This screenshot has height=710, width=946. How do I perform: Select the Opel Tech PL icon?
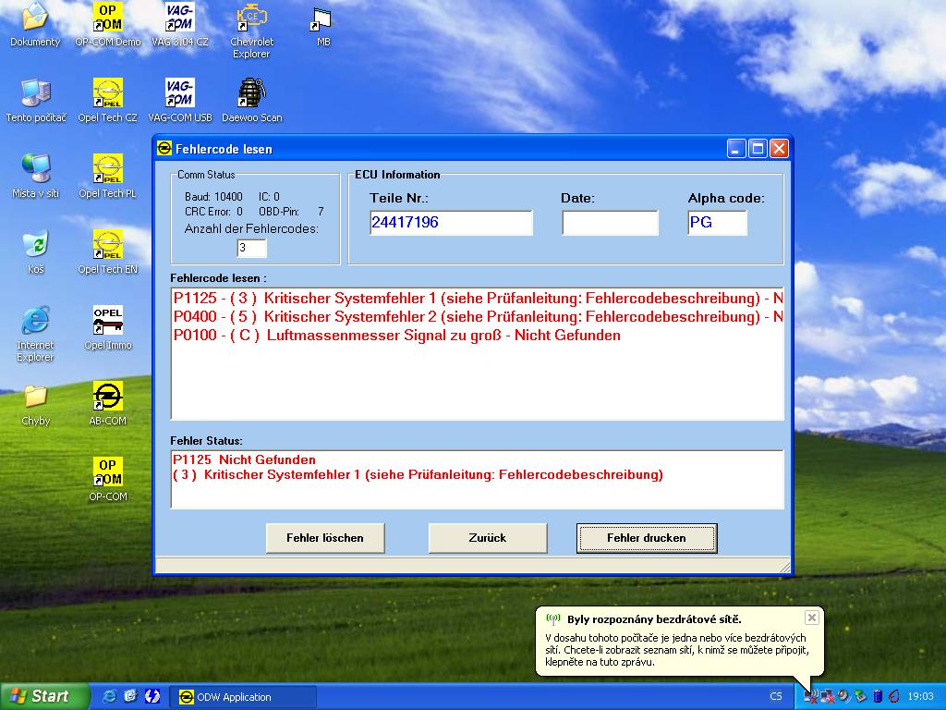coord(108,170)
